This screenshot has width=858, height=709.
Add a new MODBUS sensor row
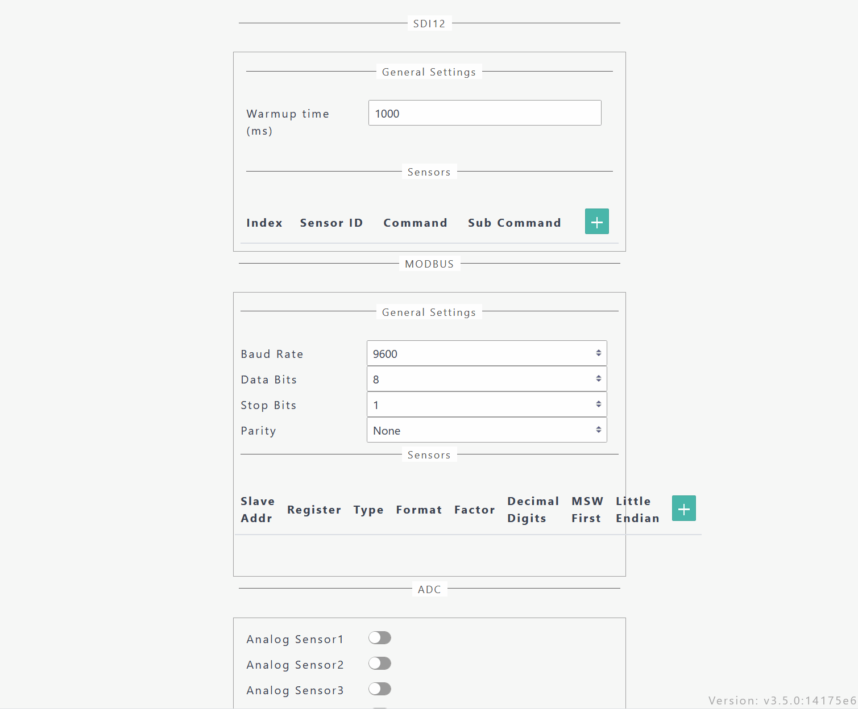point(683,508)
